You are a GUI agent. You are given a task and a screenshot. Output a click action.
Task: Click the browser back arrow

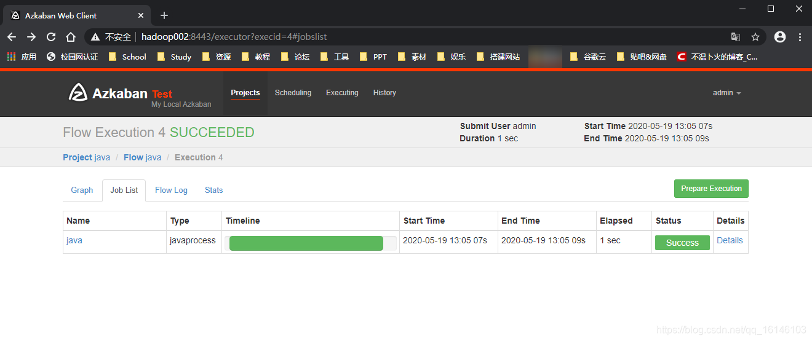coord(12,37)
